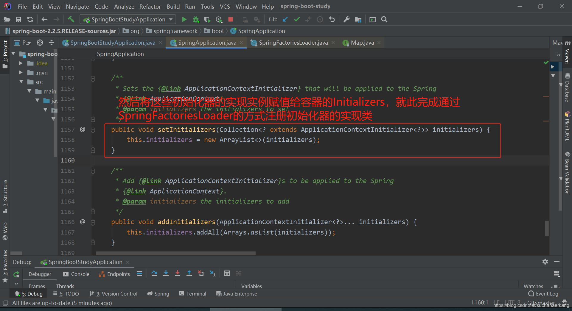Close the SpringApplication.java tab
The width and height of the screenshot is (572, 311).
(241, 43)
